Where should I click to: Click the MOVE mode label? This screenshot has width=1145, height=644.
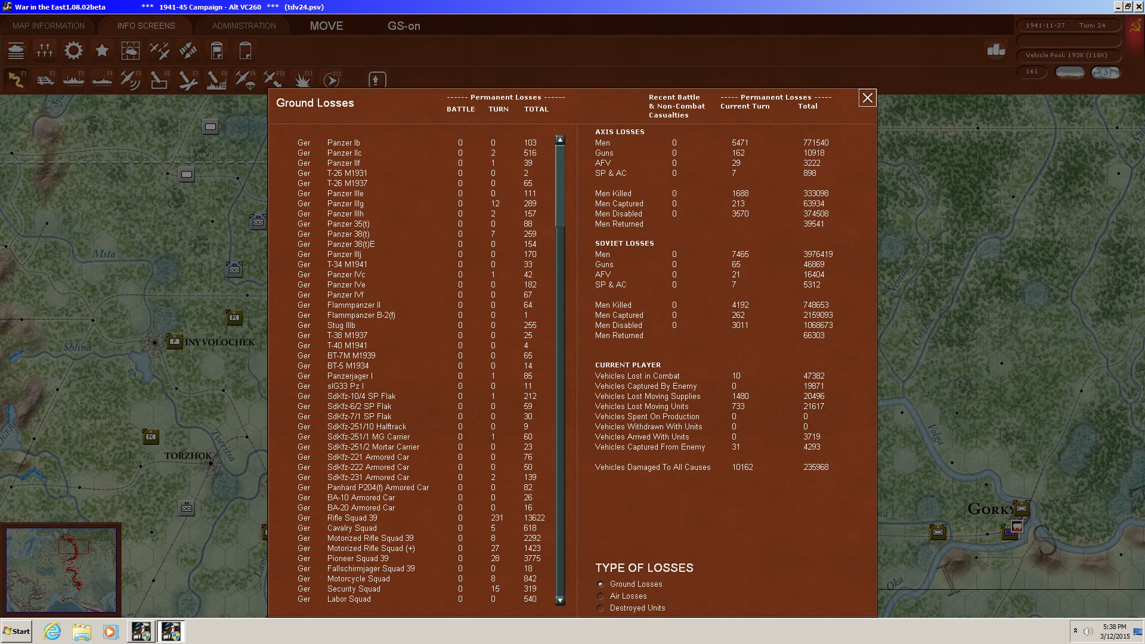tap(327, 26)
